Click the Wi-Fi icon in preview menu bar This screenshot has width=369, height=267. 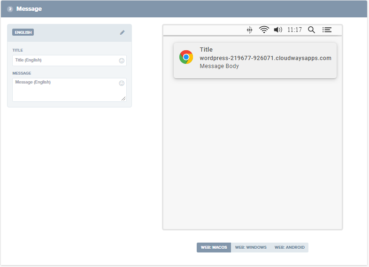[264, 30]
